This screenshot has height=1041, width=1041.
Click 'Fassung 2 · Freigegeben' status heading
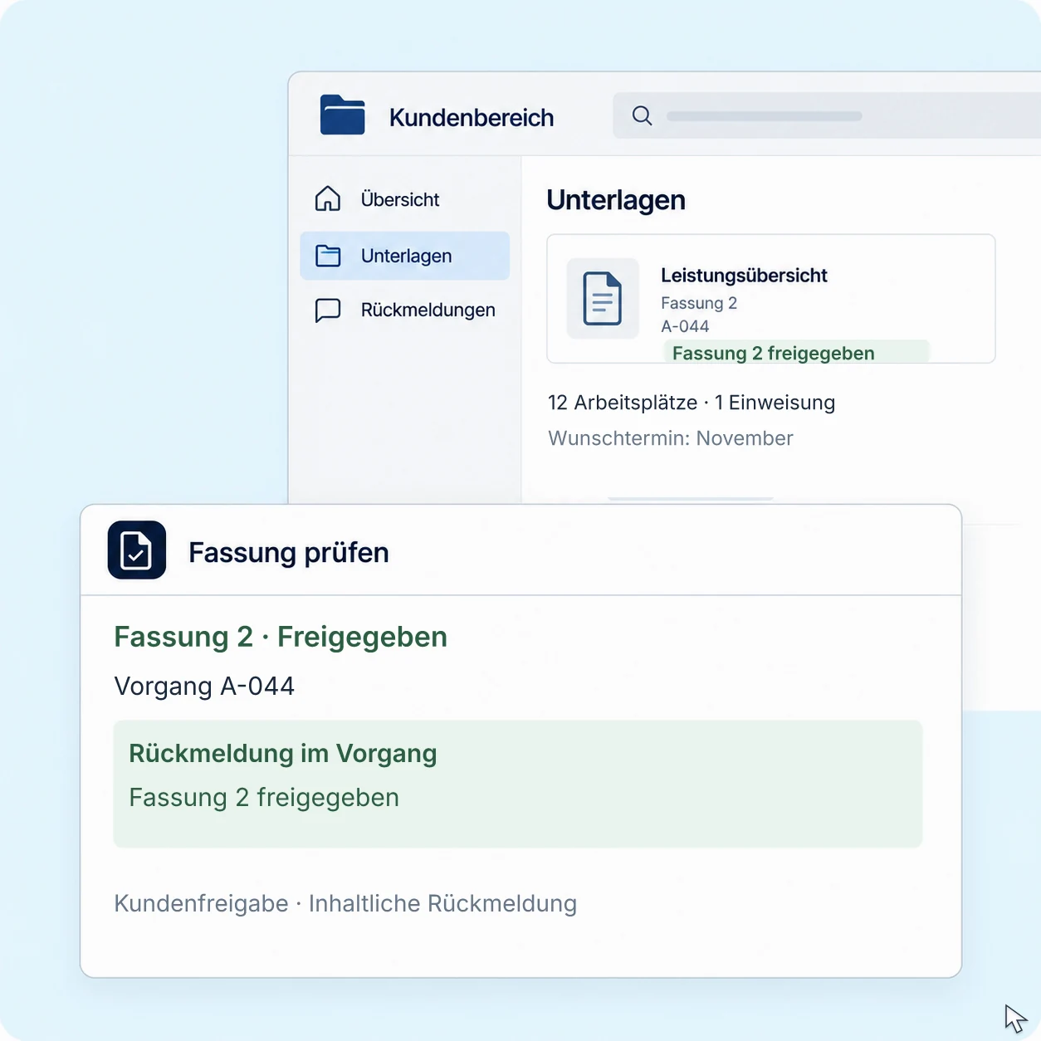click(x=281, y=637)
